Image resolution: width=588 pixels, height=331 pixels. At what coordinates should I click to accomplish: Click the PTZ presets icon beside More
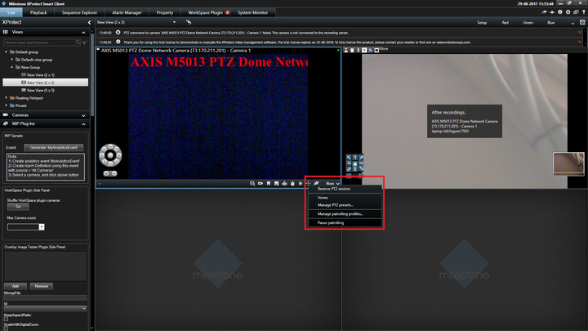[x=317, y=184]
